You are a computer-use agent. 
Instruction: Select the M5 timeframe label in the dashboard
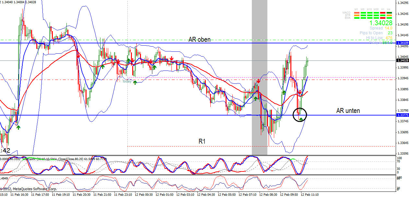[363, 9]
